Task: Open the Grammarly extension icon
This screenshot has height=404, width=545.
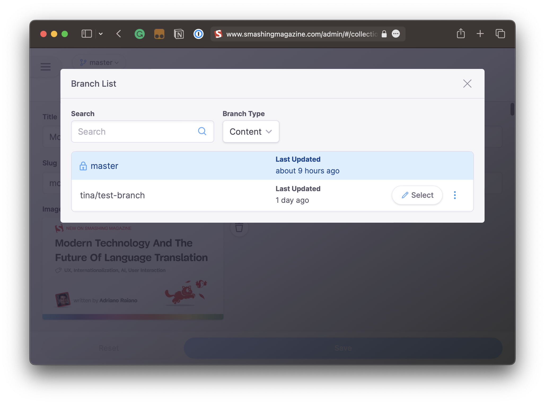Action: 139,34
